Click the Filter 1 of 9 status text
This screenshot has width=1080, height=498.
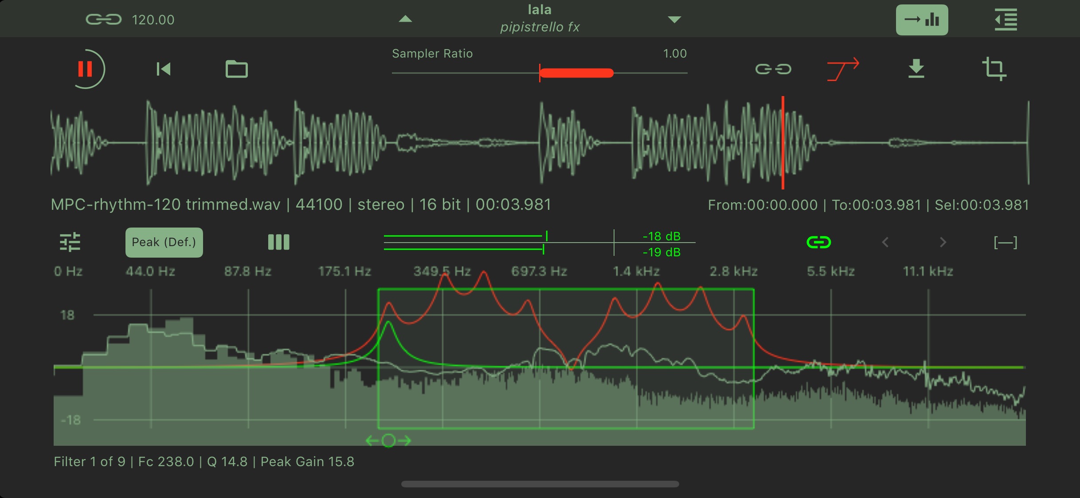204,462
